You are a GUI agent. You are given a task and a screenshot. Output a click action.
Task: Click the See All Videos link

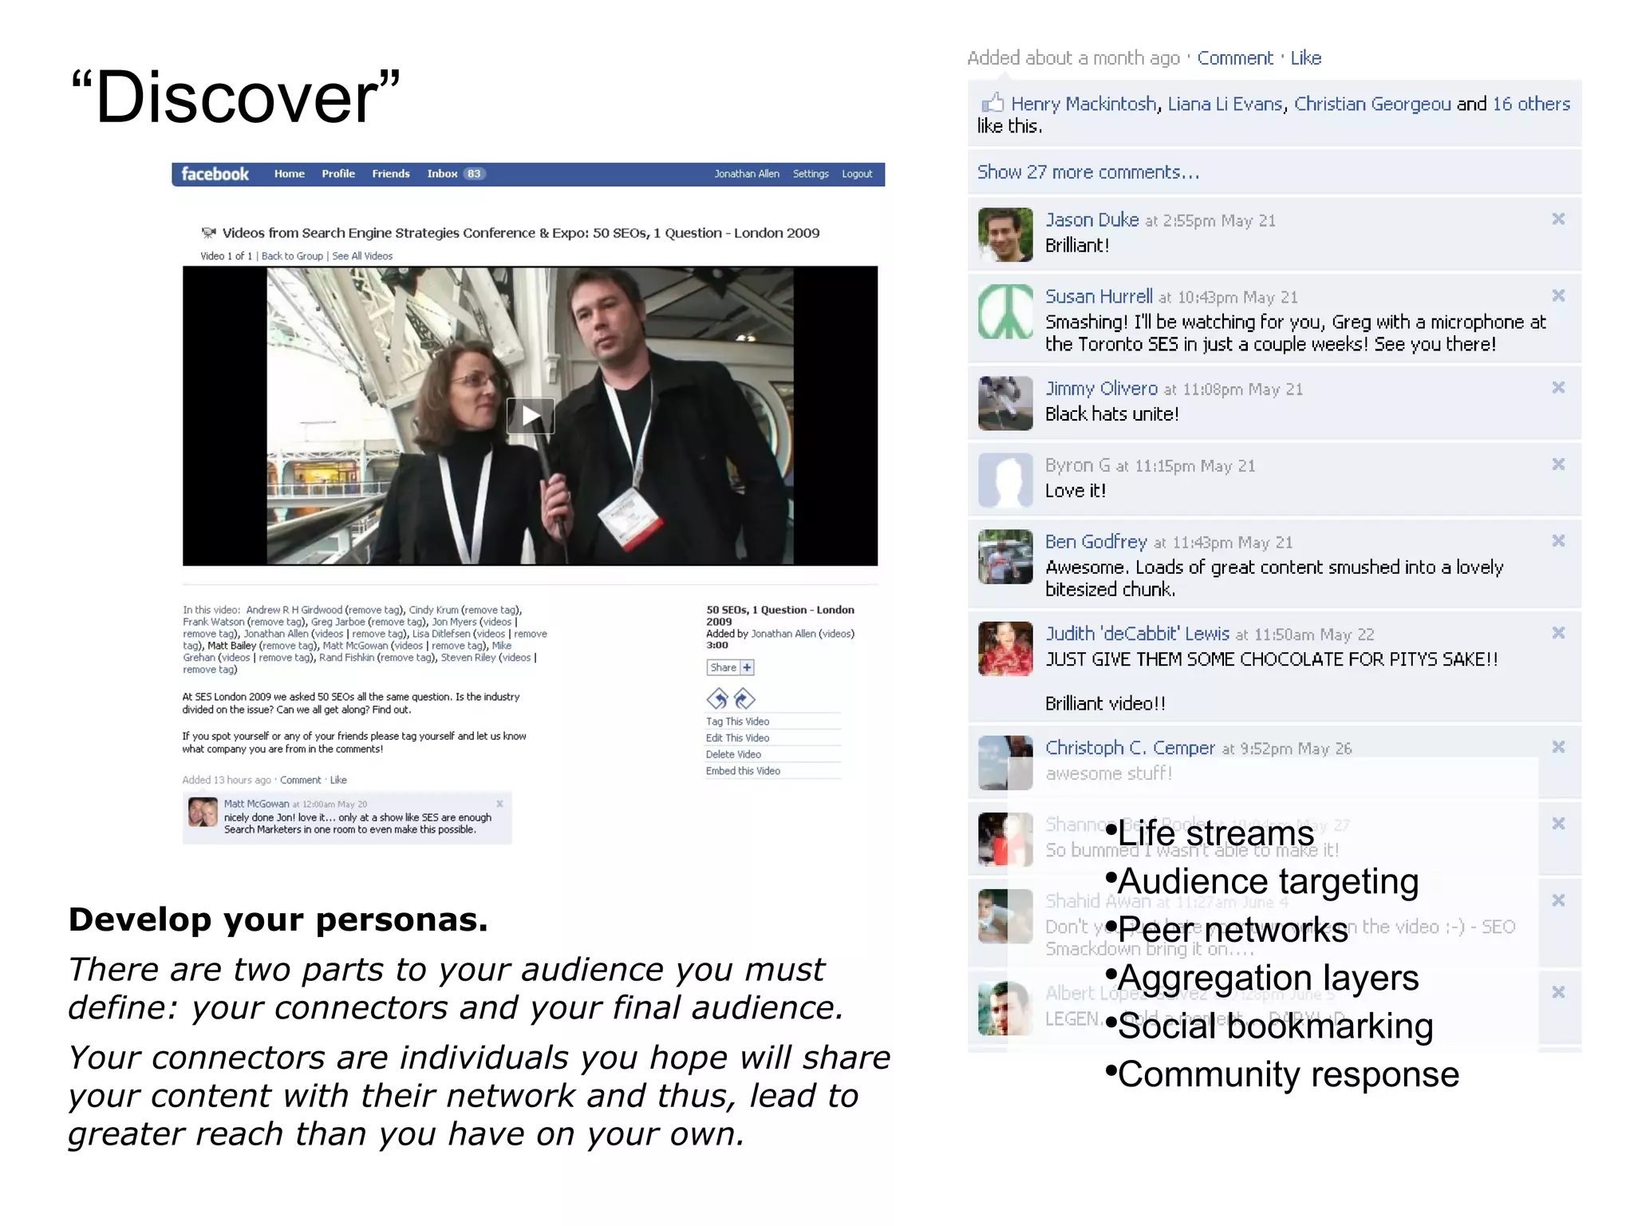click(x=362, y=256)
